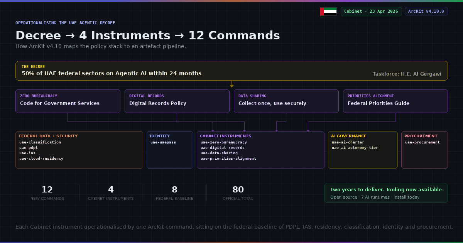Click the uae-zero-bureaucracy command
Image resolution: width=463 pixels, height=243 pixels.
point(224,142)
